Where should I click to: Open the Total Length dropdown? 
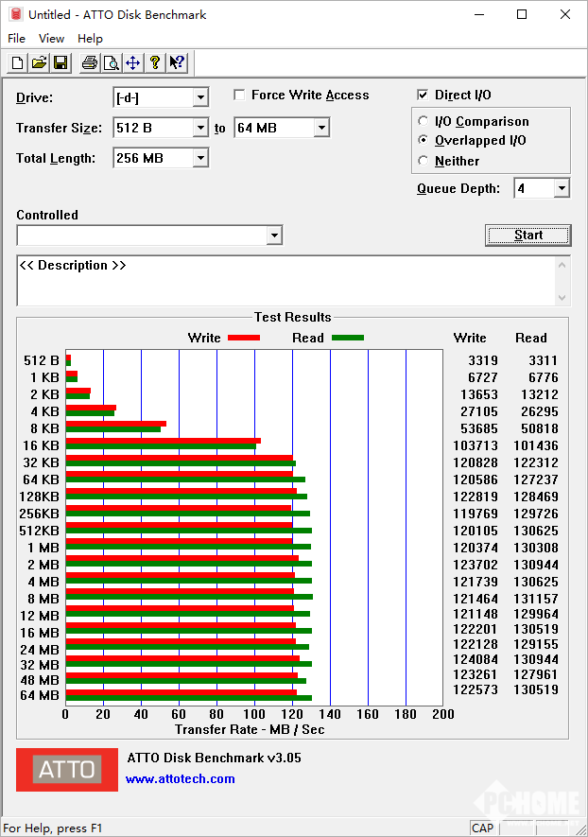click(x=200, y=158)
